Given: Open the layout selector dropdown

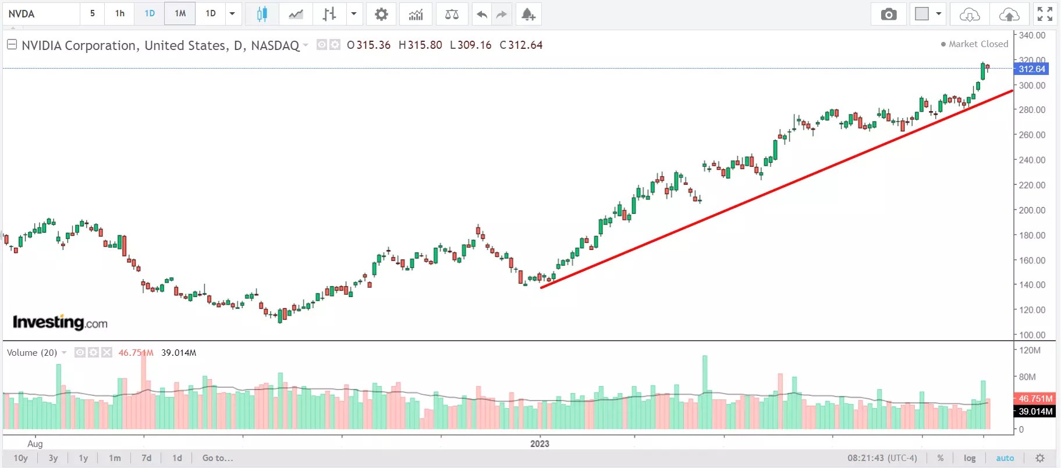Looking at the screenshot, I should 938,14.
